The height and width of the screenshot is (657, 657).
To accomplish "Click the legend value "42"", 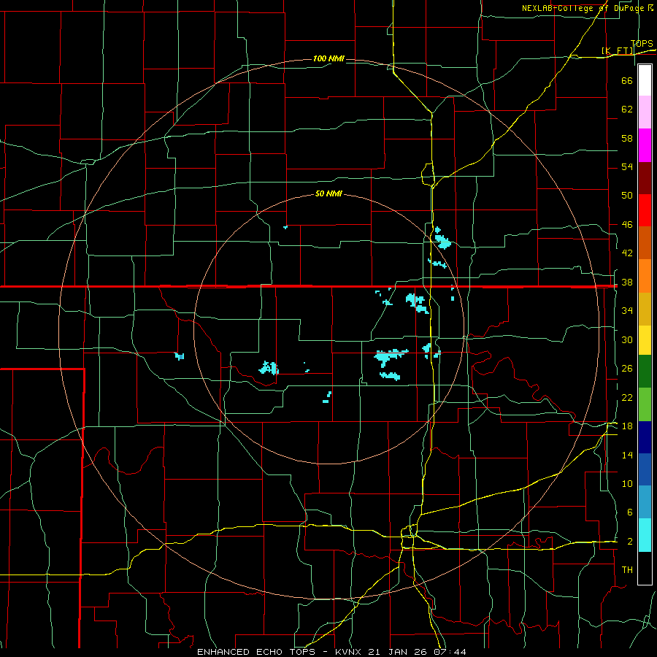I will click(627, 253).
